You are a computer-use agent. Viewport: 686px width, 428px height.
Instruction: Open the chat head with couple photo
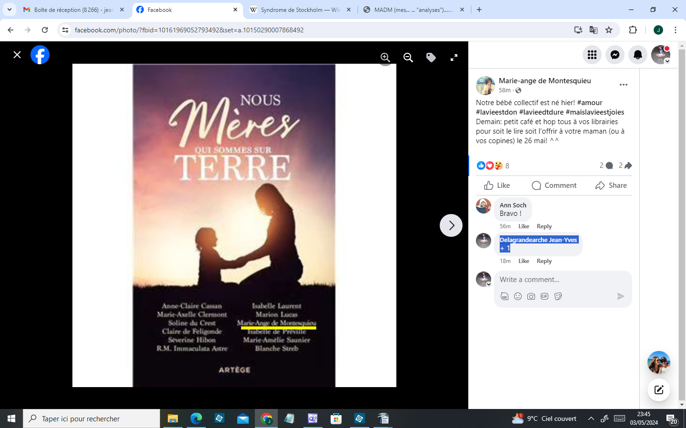pyautogui.click(x=659, y=363)
